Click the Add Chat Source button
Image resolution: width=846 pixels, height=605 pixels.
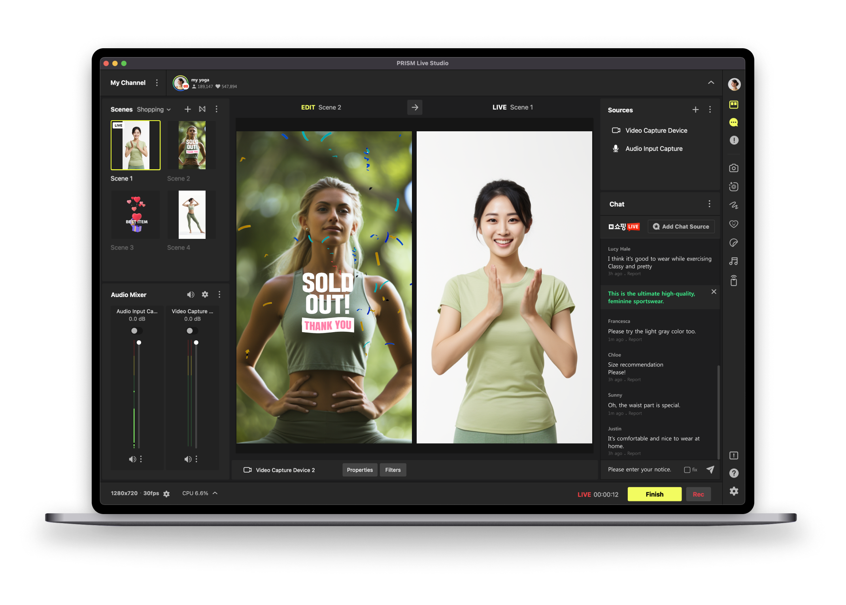pyautogui.click(x=681, y=227)
